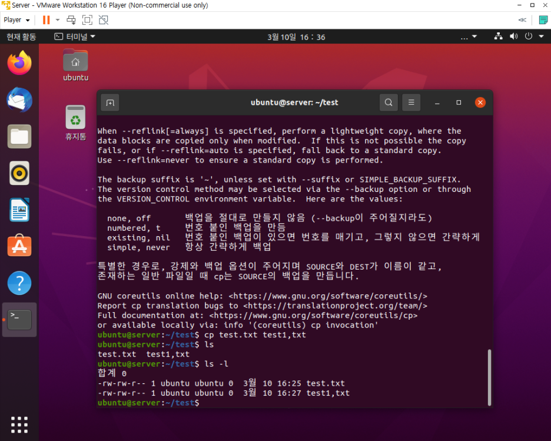Enter VMware full screen mode
This screenshot has width=551, height=441.
(x=87, y=20)
